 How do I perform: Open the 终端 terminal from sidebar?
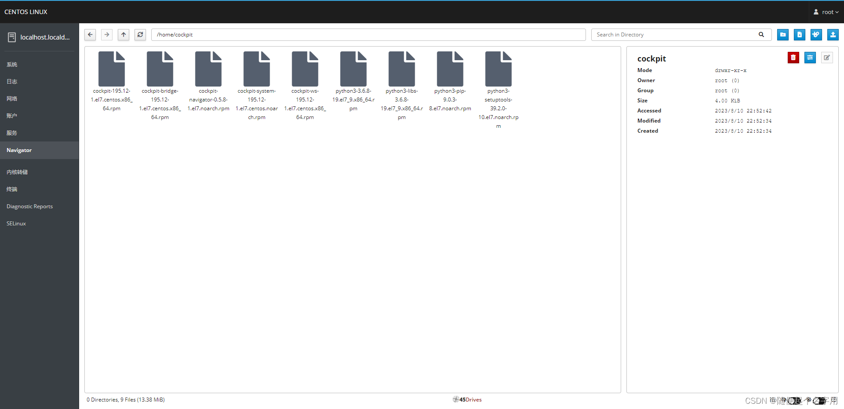click(x=11, y=189)
